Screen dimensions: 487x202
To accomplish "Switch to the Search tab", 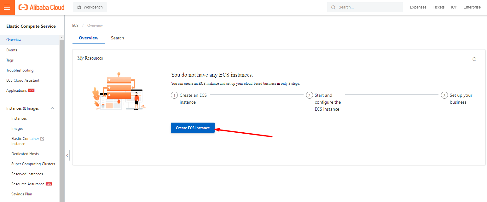I will pyautogui.click(x=117, y=38).
